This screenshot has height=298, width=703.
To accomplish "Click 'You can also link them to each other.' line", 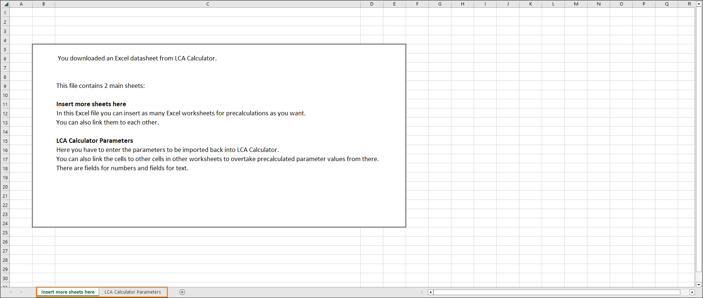I will click(x=108, y=122).
